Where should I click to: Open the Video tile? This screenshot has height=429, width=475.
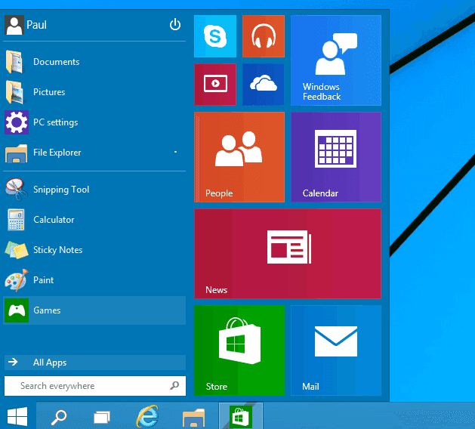coord(215,85)
